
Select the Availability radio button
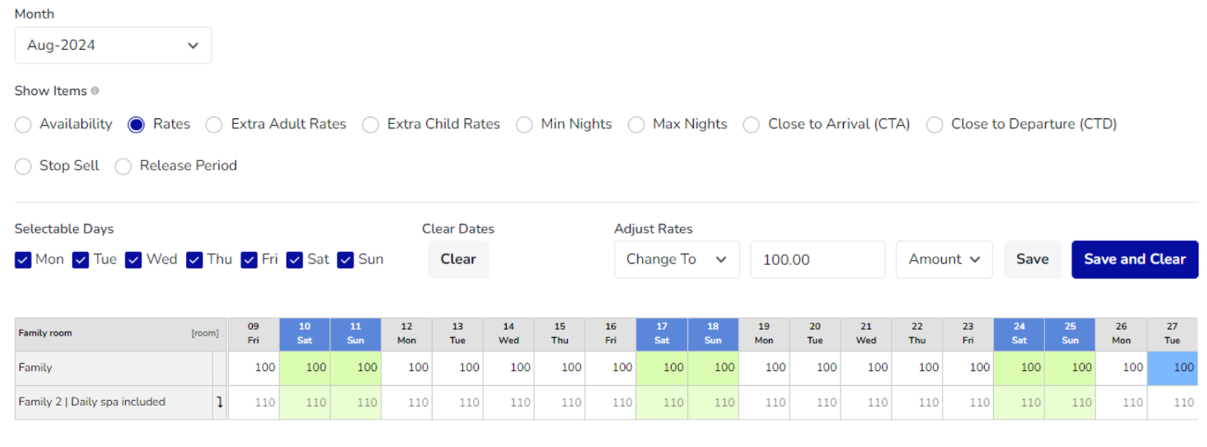point(23,125)
